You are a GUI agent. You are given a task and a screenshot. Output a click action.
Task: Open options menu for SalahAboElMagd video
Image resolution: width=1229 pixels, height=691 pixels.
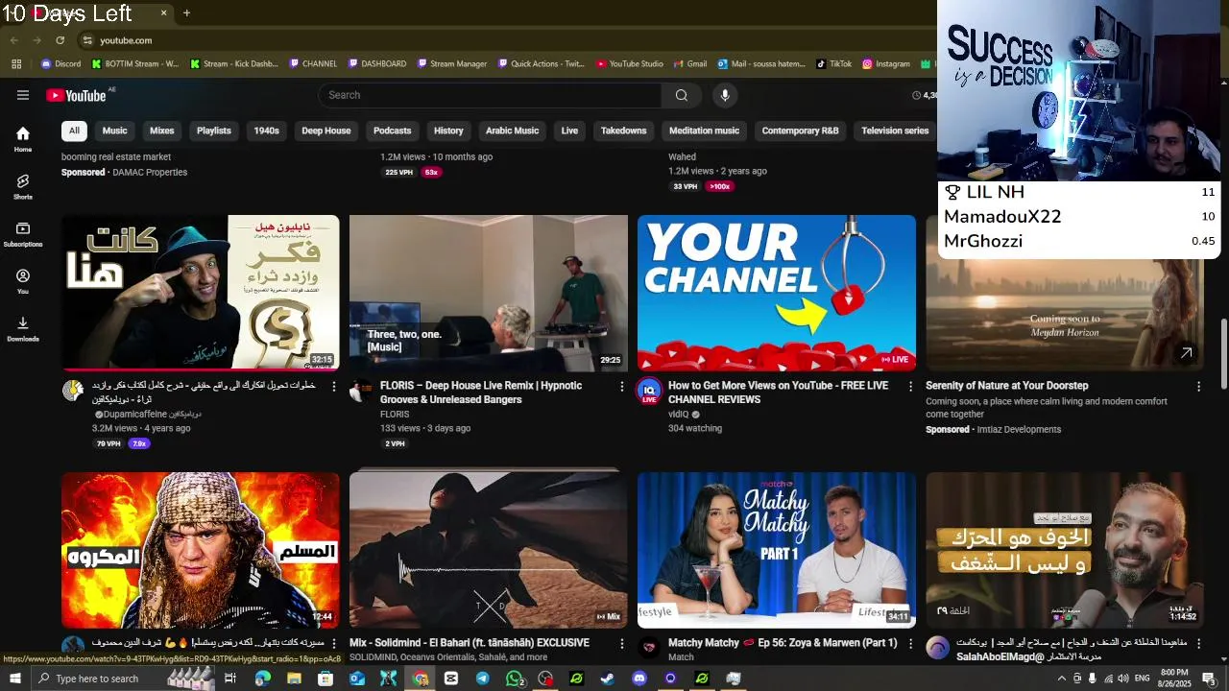pos(1198,643)
